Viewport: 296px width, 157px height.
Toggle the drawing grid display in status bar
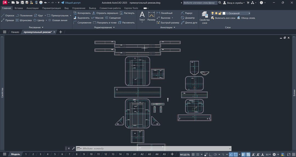point(193,154)
